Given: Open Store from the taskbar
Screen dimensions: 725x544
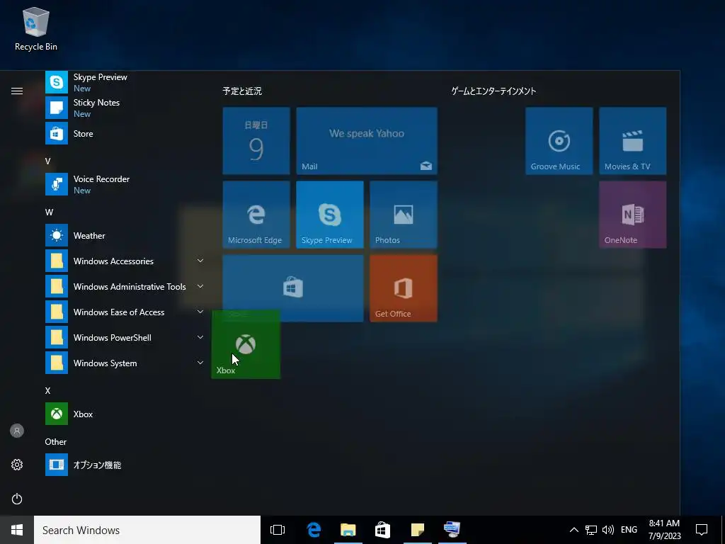Looking at the screenshot, I should pyautogui.click(x=382, y=530).
